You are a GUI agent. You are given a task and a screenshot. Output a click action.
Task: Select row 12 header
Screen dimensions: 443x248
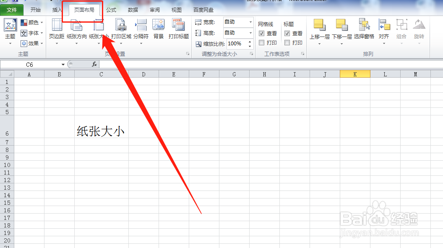click(x=7, y=180)
